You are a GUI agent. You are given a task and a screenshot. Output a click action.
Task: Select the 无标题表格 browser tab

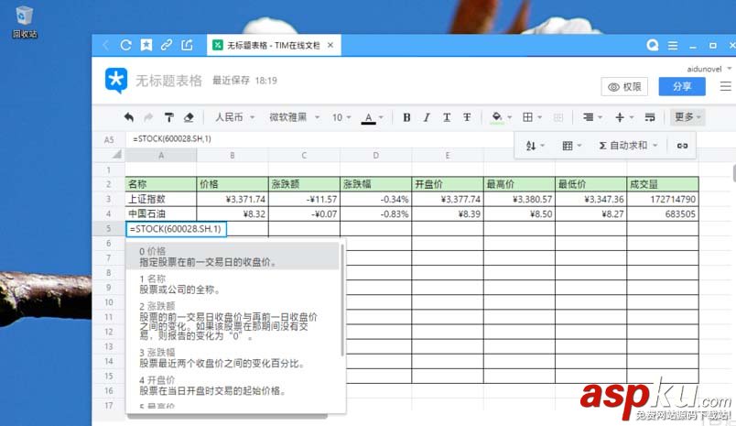[x=274, y=45]
